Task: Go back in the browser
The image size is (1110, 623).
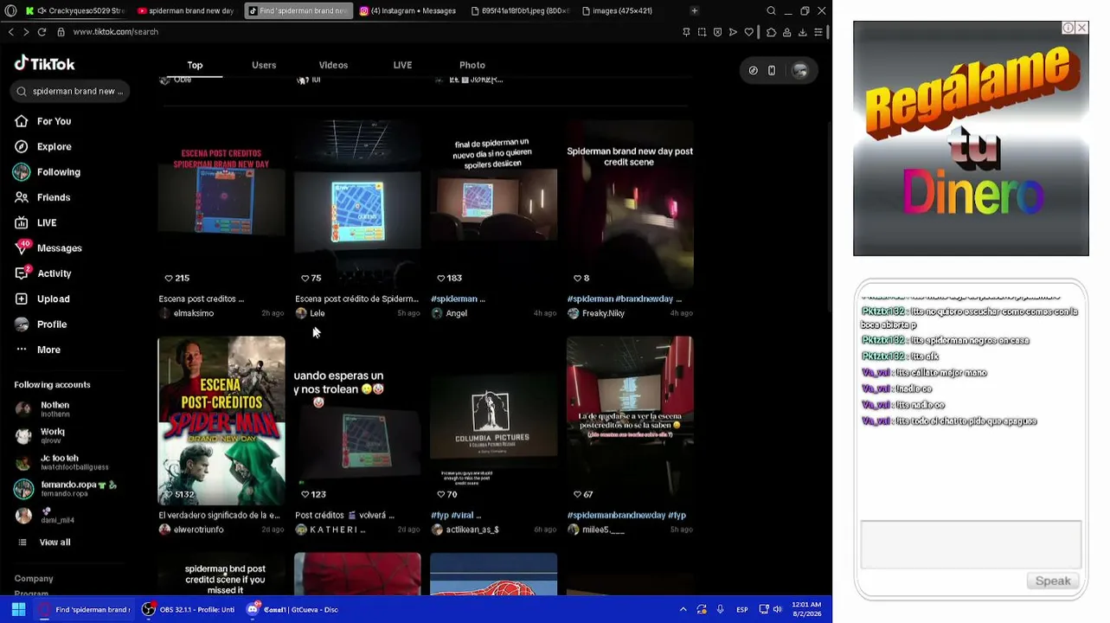Action: click(x=10, y=32)
